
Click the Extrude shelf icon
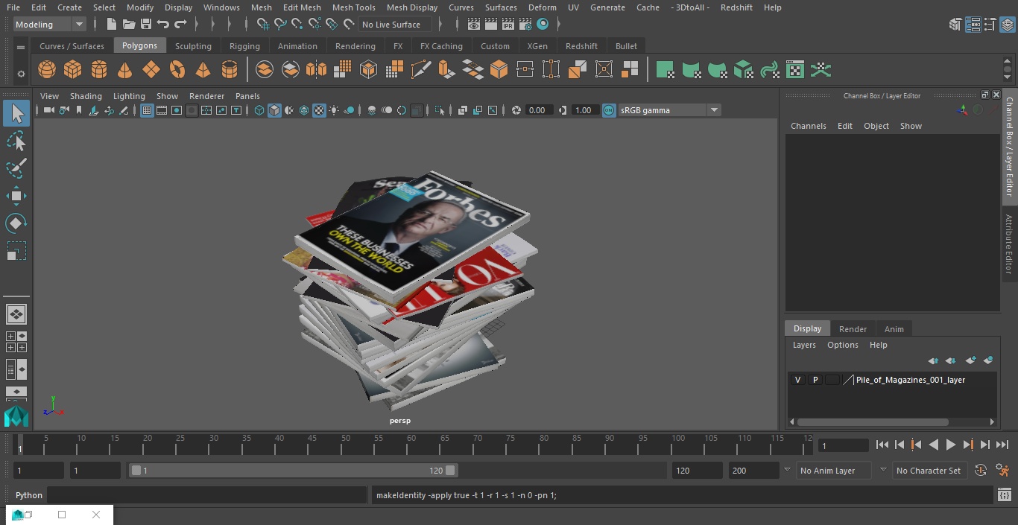446,70
